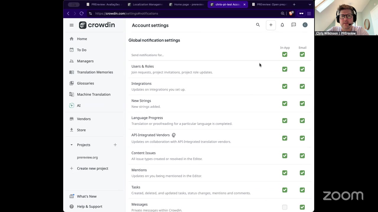The width and height of the screenshot is (378, 212).
Task: Open browser tab list chevron
Action: click(x=310, y=4)
